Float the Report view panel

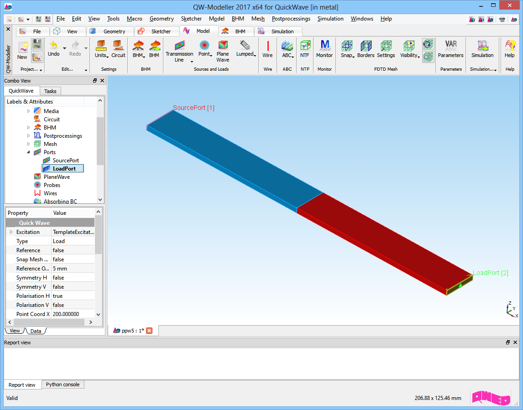pos(507,343)
